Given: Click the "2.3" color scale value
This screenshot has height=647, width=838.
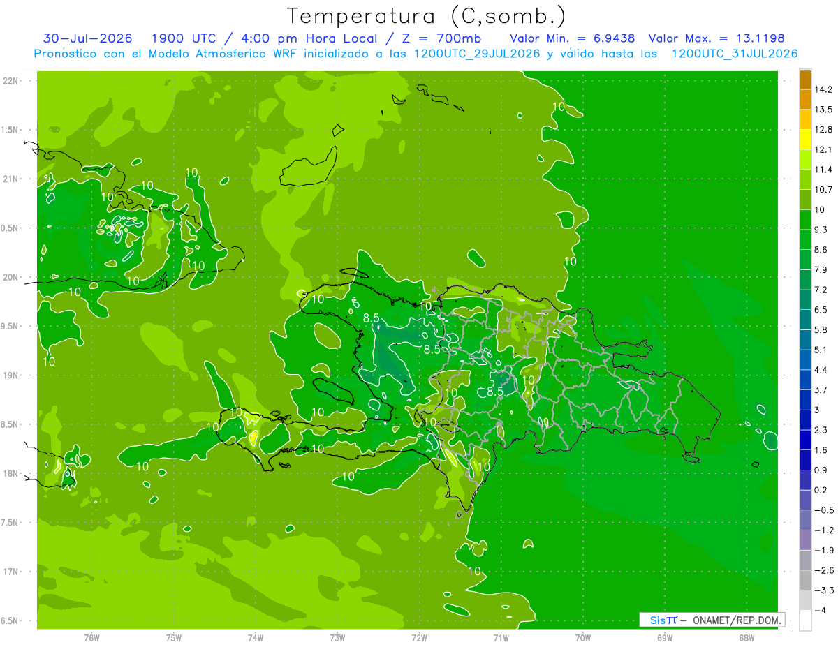Looking at the screenshot, I should (822, 430).
